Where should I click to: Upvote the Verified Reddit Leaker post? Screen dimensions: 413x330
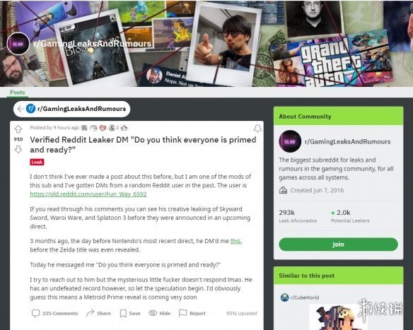pyautogui.click(x=18, y=129)
